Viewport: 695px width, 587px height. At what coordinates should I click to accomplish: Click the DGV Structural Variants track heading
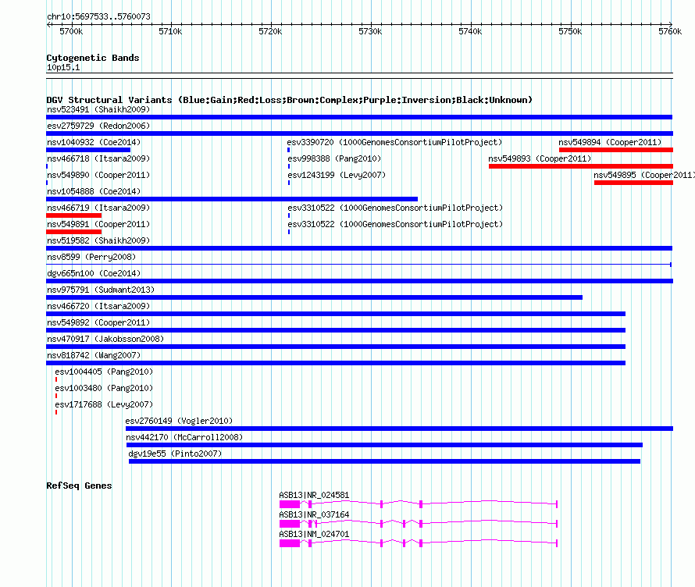click(x=290, y=100)
